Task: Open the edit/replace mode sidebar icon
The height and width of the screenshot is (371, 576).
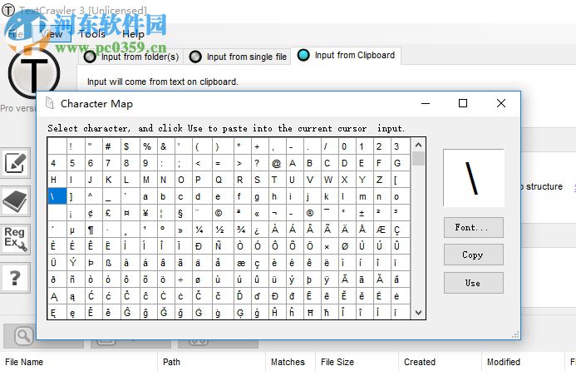Action: (15, 163)
